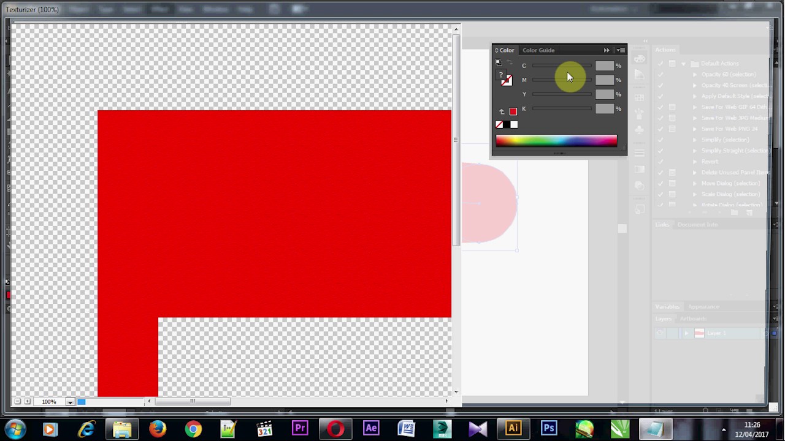The width and height of the screenshot is (785, 441).
Task: Click the zoom out minus button in Texturizer
Action: tap(18, 402)
